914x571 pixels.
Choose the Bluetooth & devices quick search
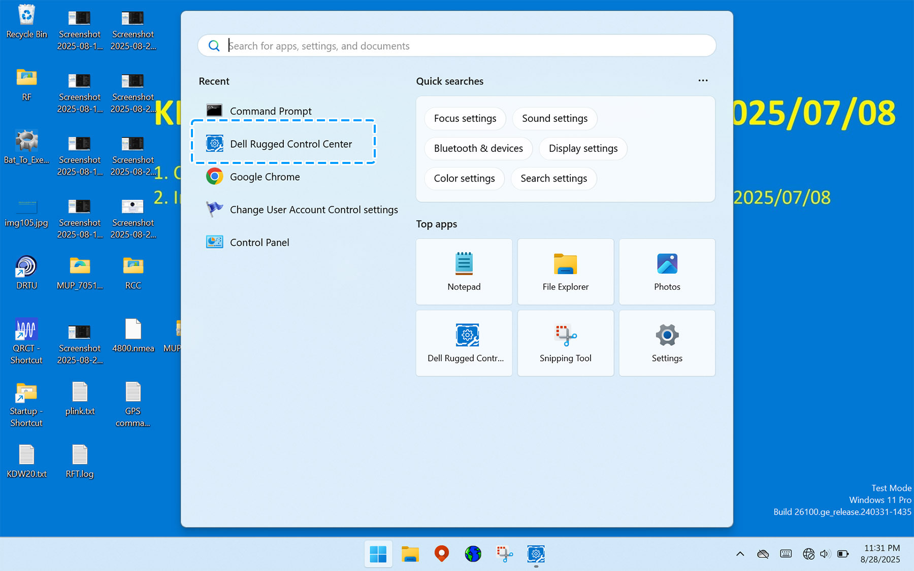(478, 148)
